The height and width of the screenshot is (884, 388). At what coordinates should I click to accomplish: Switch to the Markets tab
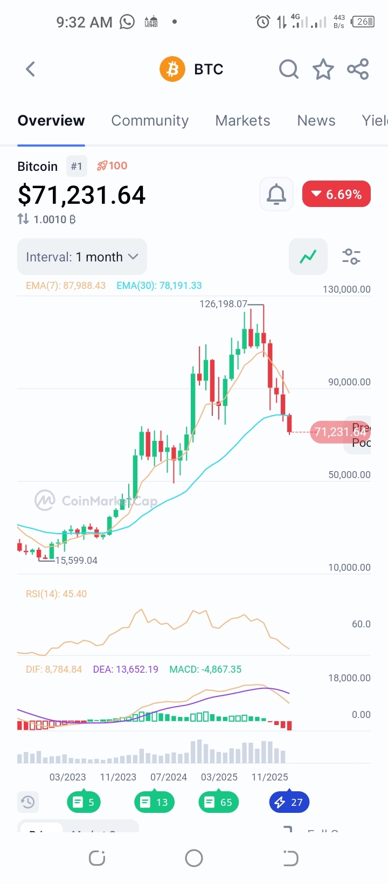pyautogui.click(x=242, y=121)
